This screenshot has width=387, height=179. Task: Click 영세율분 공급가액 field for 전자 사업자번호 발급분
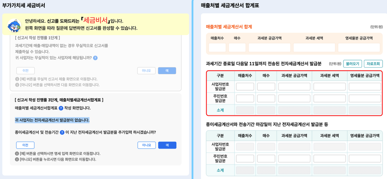click(365, 87)
